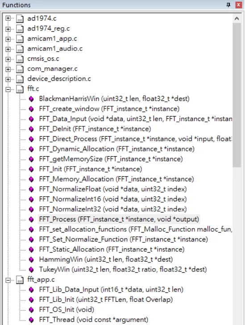Expand the amicam1_app.c node
Viewport: 245px width, 325px height.
pyautogui.click(x=8, y=38)
